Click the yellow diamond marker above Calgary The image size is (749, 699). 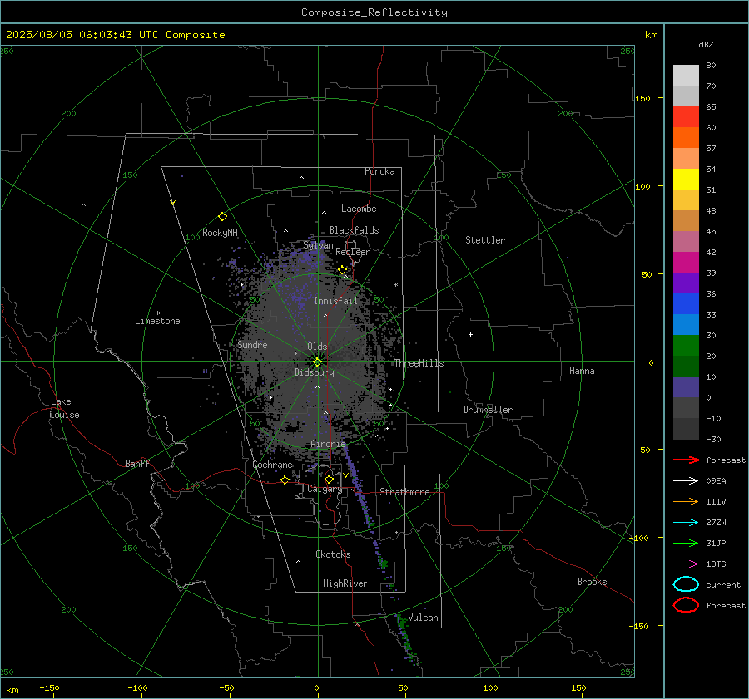coord(329,479)
